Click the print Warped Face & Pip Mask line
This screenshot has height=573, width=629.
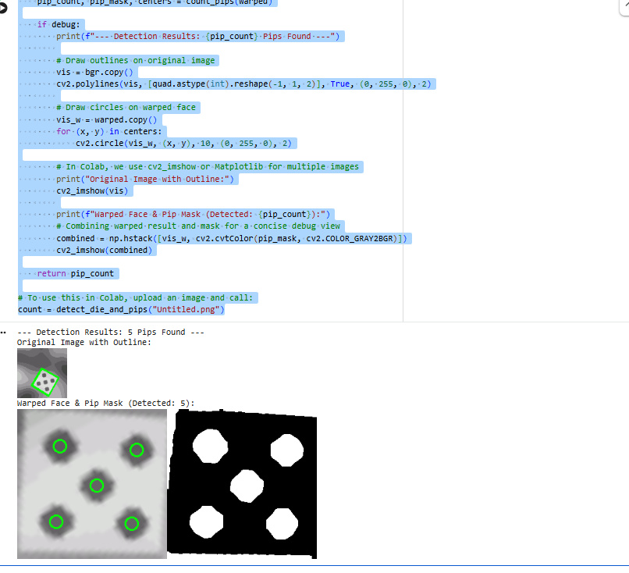(193, 215)
